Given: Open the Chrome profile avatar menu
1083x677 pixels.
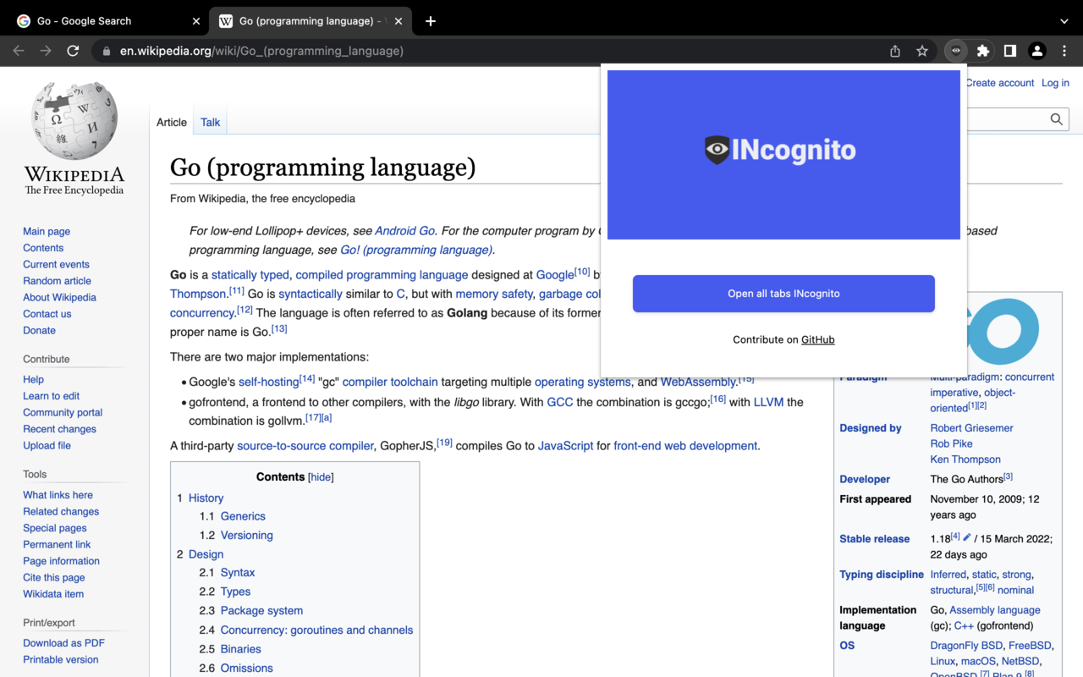Looking at the screenshot, I should coord(1036,51).
